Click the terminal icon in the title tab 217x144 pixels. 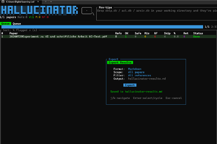pyautogui.click(x=3, y=2)
